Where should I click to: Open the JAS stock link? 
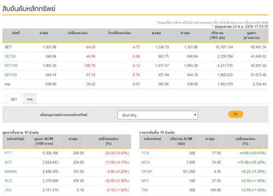pyautogui.click(x=8, y=190)
